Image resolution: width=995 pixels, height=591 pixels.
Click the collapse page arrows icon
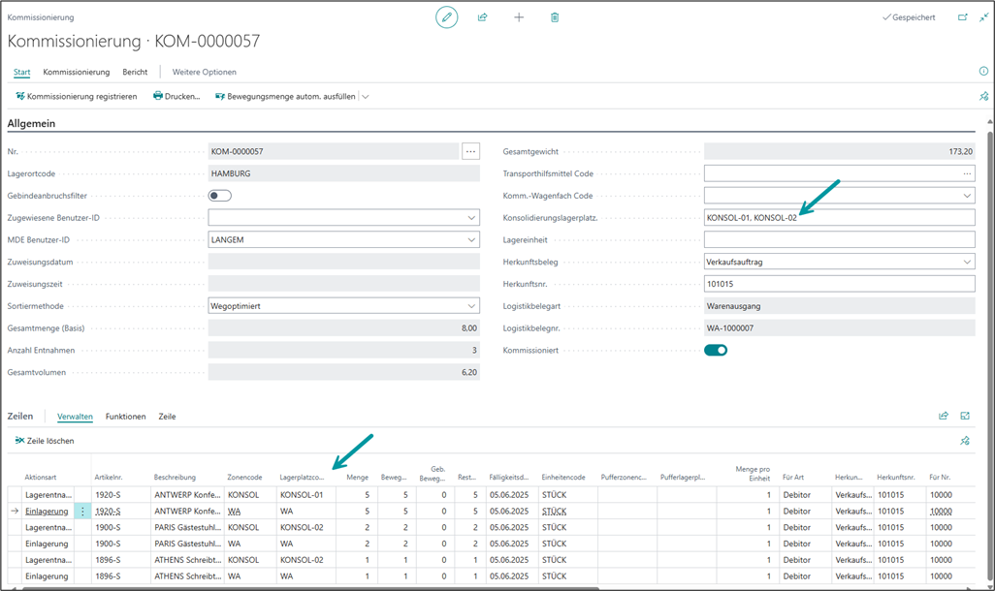pyautogui.click(x=983, y=17)
